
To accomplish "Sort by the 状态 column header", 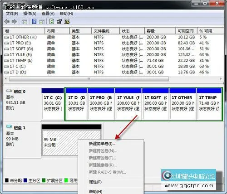I will coord(132,31).
